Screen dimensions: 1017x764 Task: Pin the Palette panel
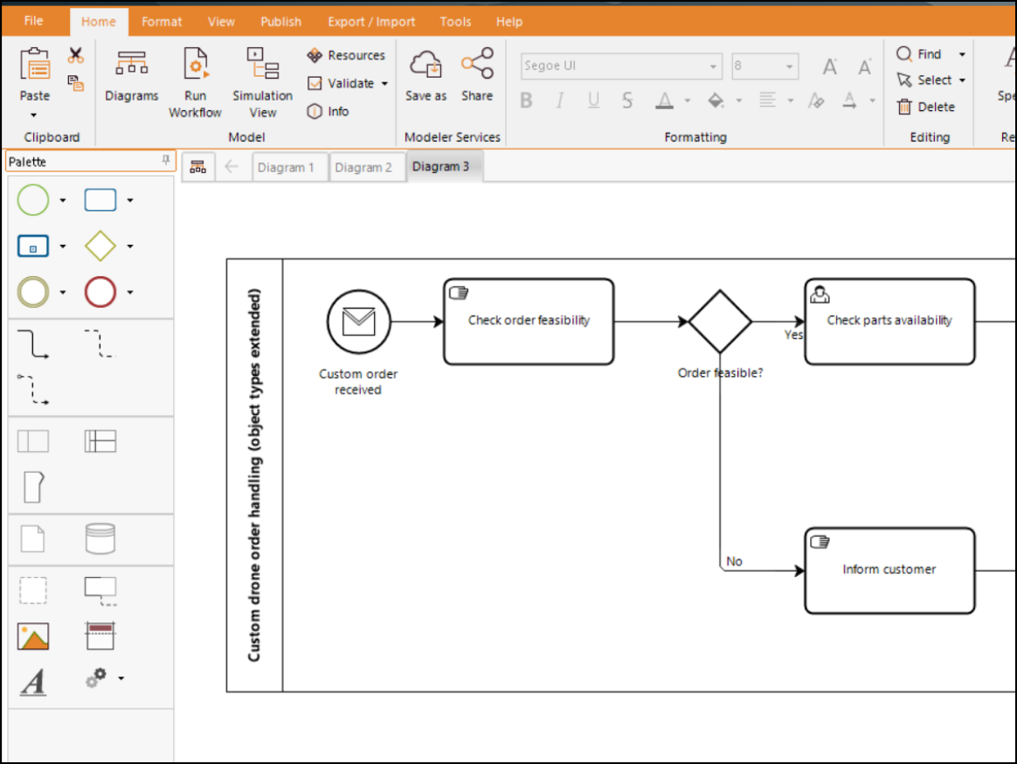[x=166, y=160]
